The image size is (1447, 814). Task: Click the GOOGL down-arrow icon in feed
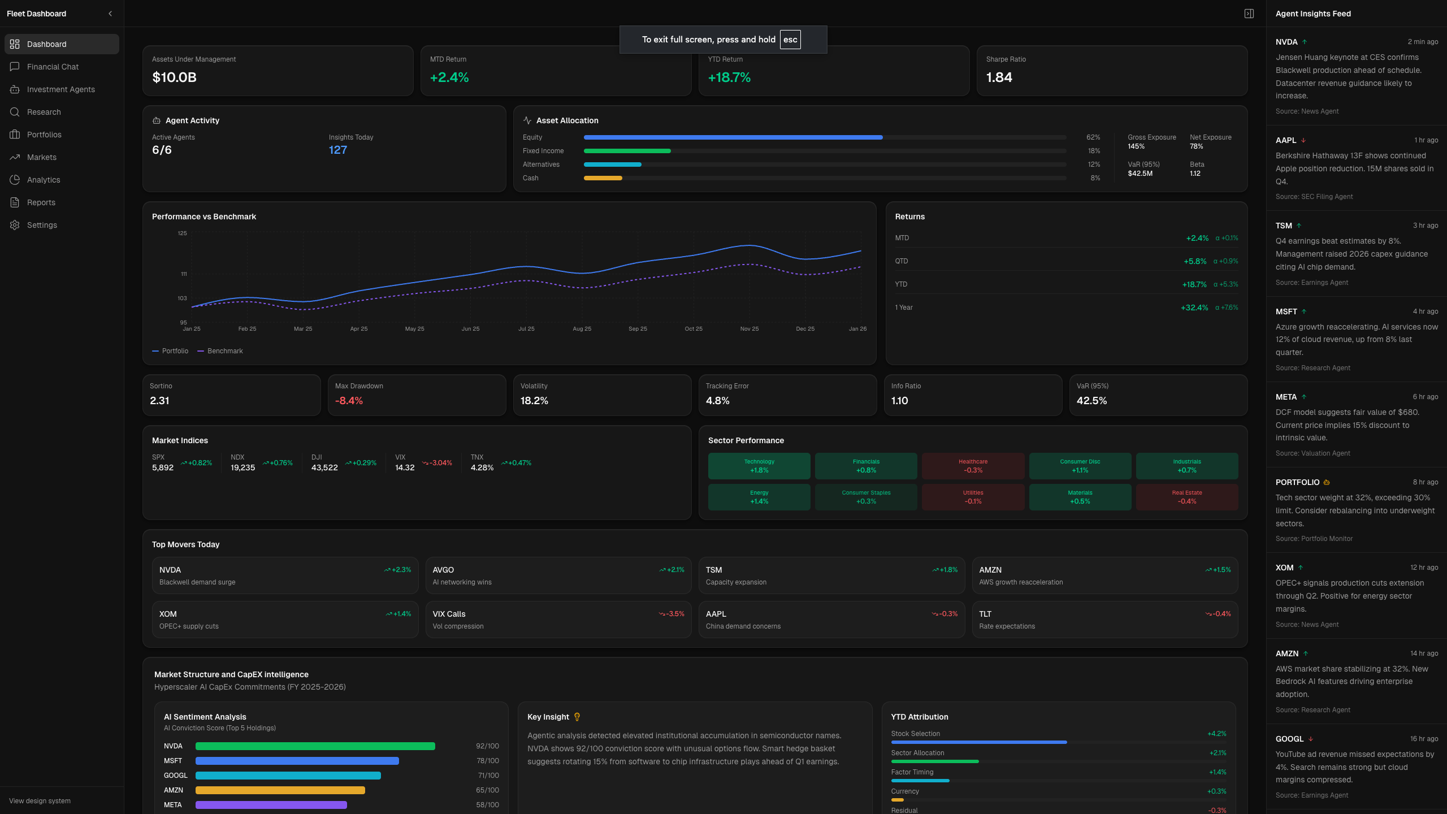[x=1311, y=739]
